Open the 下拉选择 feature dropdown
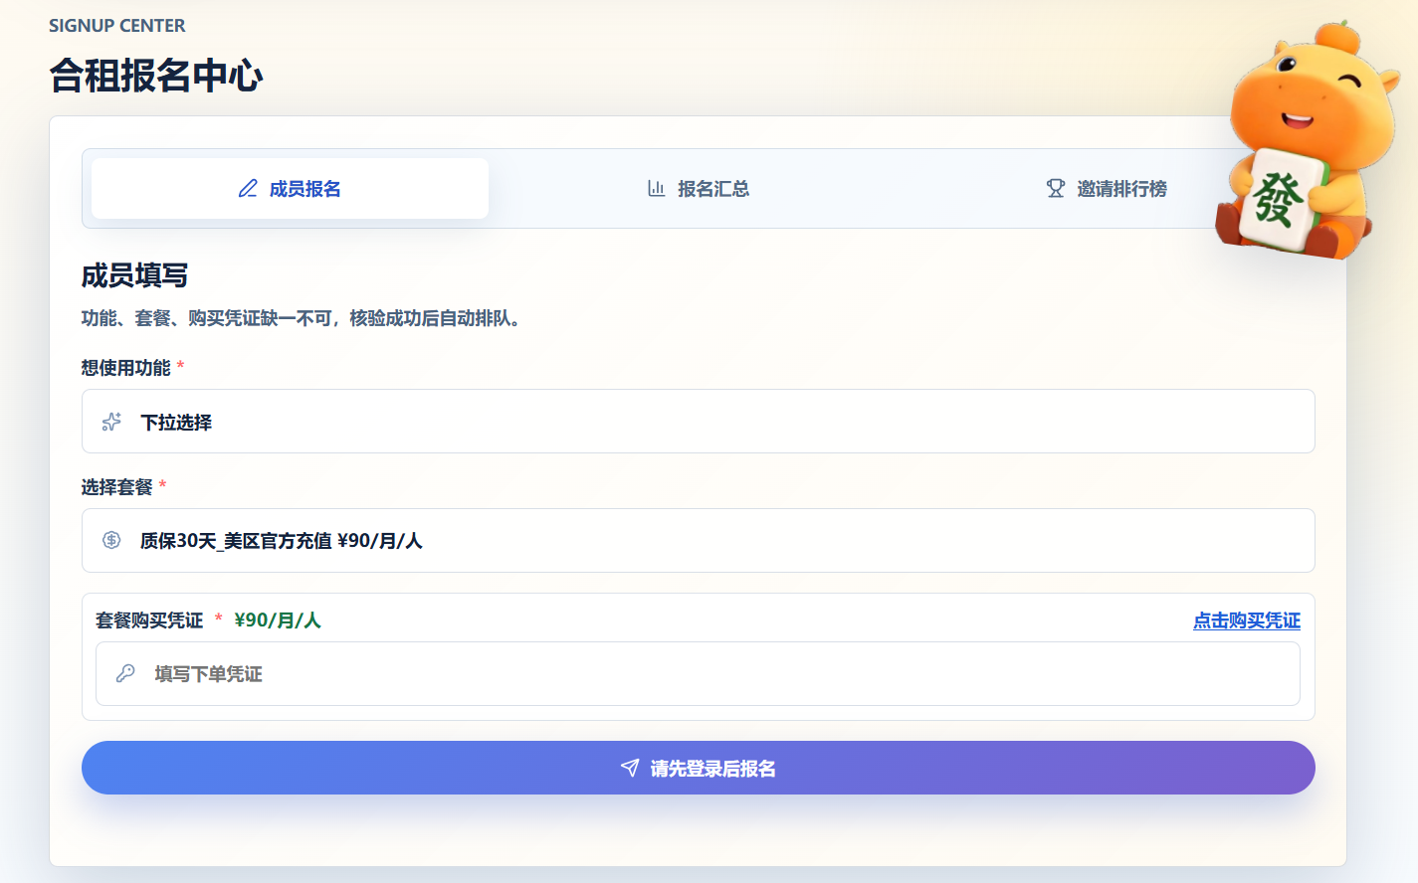The image size is (1418, 883). point(699,422)
